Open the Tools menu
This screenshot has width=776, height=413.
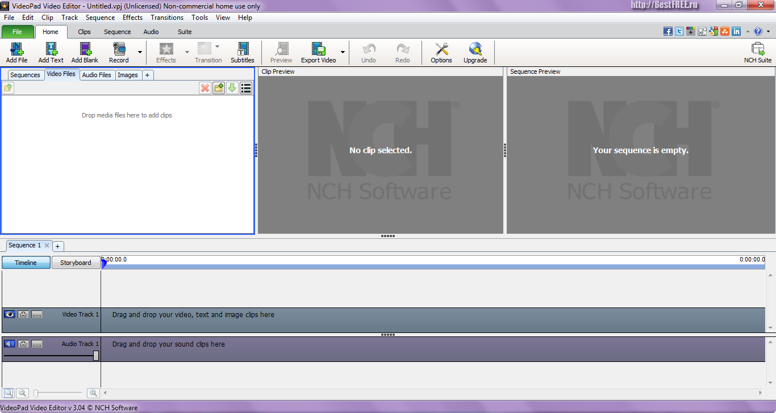[199, 18]
